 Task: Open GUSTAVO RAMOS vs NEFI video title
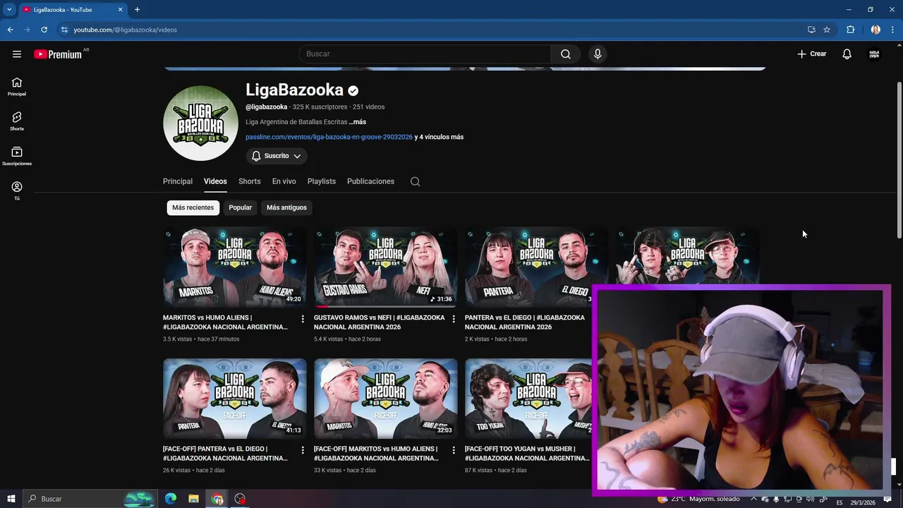point(380,322)
